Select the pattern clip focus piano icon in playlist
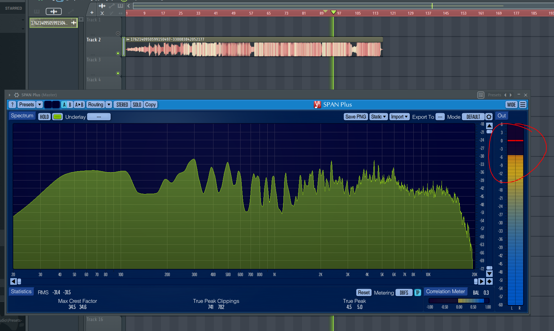Viewport: 554px width, 331px height. point(120,6)
